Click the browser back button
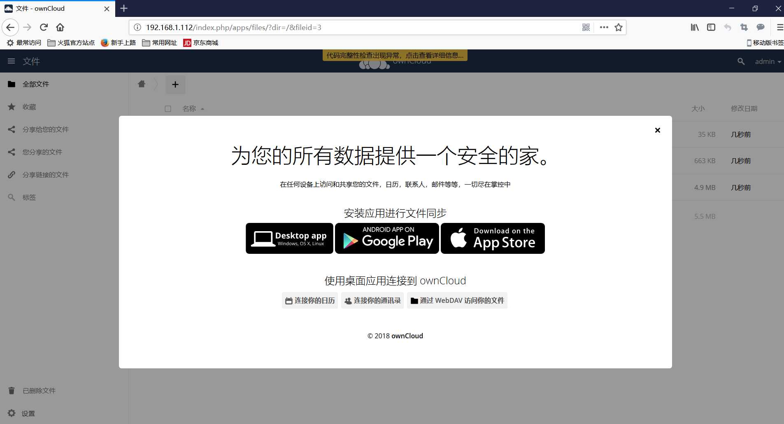This screenshot has height=424, width=784. coord(10,28)
